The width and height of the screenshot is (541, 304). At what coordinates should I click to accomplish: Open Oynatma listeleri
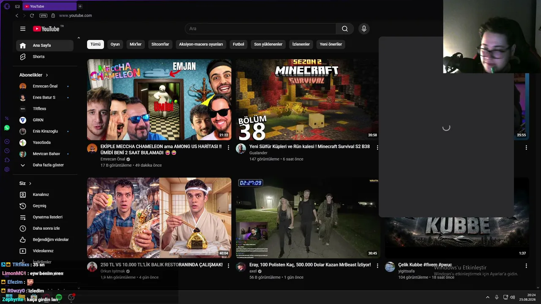45,217
